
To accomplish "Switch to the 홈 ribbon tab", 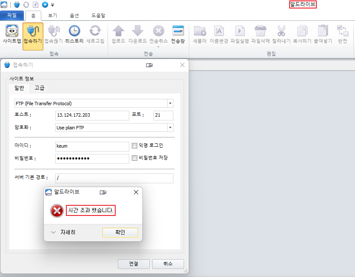I will pos(33,16).
